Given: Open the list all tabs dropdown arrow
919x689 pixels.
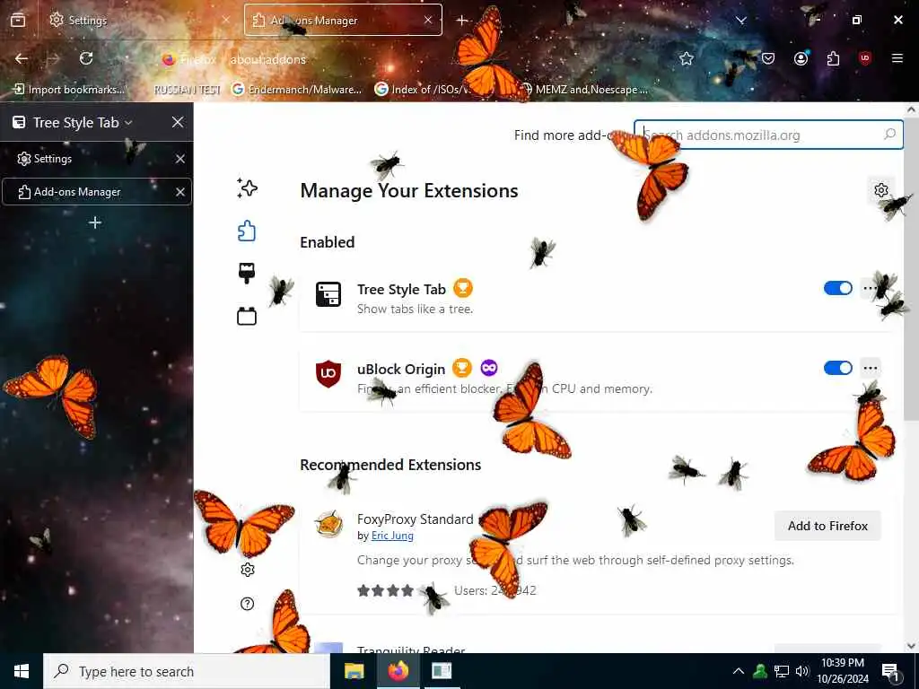Looking at the screenshot, I should [x=741, y=21].
